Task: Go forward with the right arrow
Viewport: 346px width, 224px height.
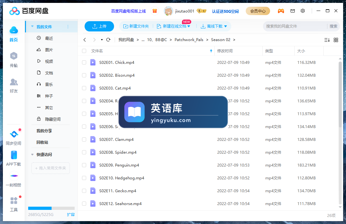Action: coord(95,40)
